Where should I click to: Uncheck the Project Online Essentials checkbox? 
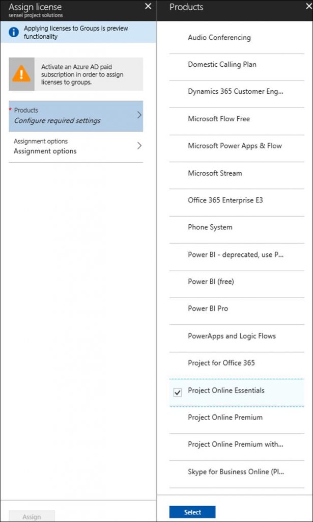click(x=178, y=393)
